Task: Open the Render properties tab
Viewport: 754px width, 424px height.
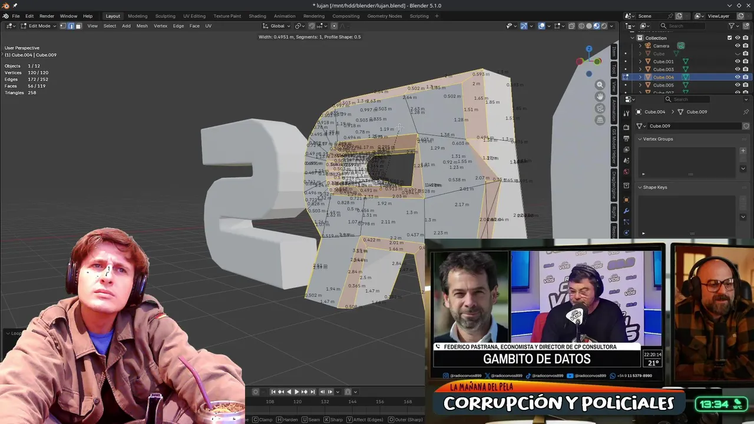Action: [x=626, y=127]
